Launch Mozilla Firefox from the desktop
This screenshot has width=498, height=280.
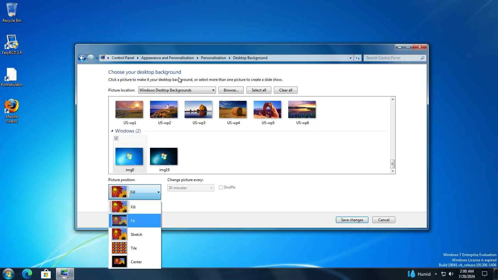12,111
